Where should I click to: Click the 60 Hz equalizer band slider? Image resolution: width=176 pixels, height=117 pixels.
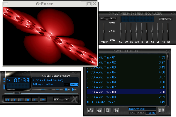pos(121,31)
